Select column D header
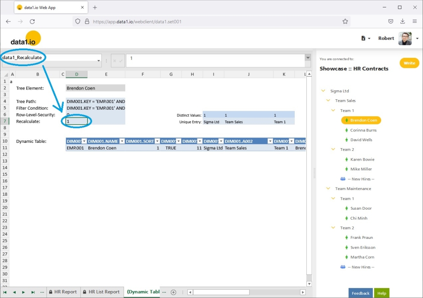Screen dimensions: 423x298 pos(77,74)
